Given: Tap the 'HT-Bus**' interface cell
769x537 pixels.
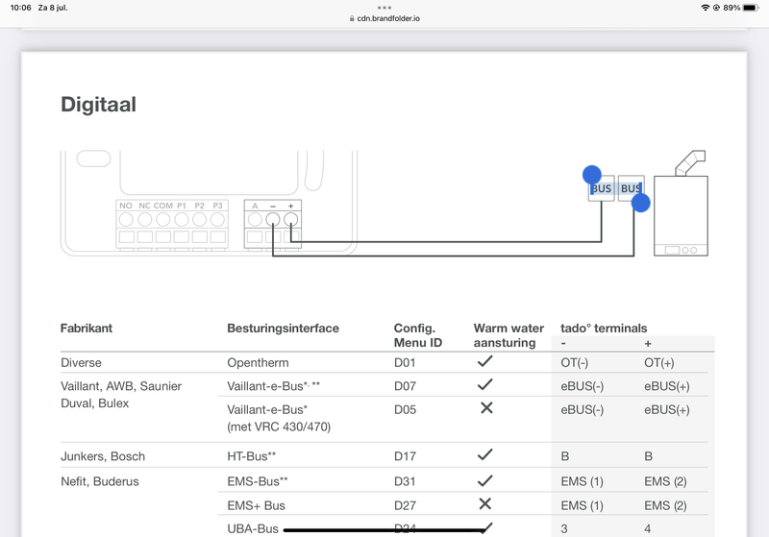Looking at the screenshot, I should click(x=252, y=456).
